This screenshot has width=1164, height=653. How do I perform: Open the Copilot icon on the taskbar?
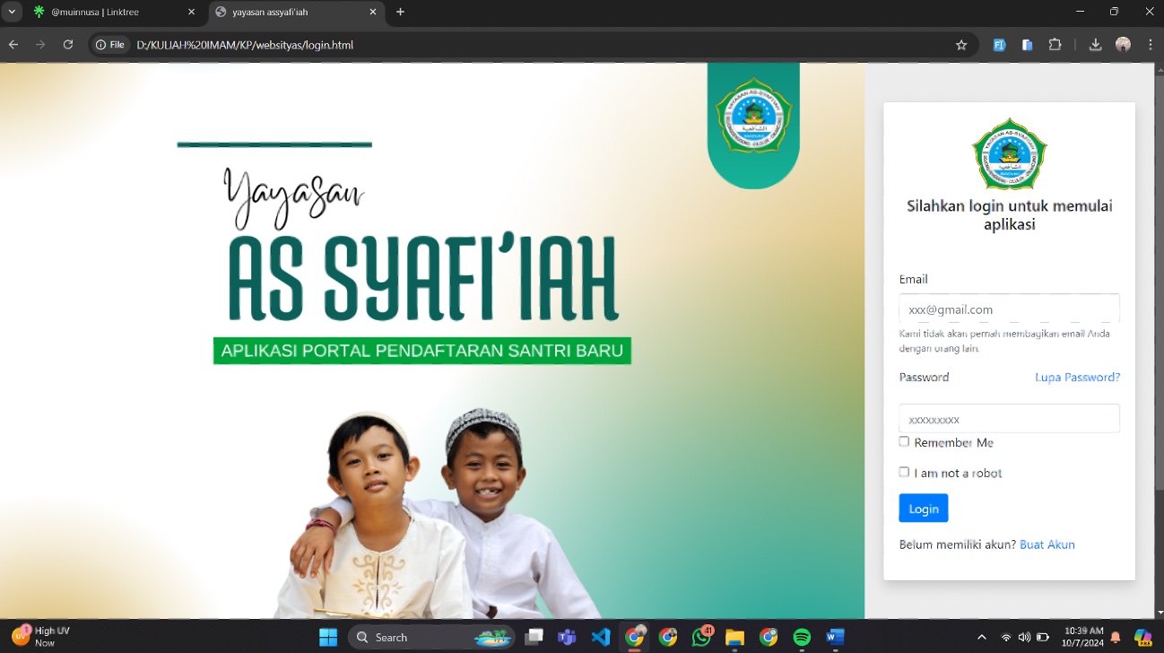point(1143,638)
